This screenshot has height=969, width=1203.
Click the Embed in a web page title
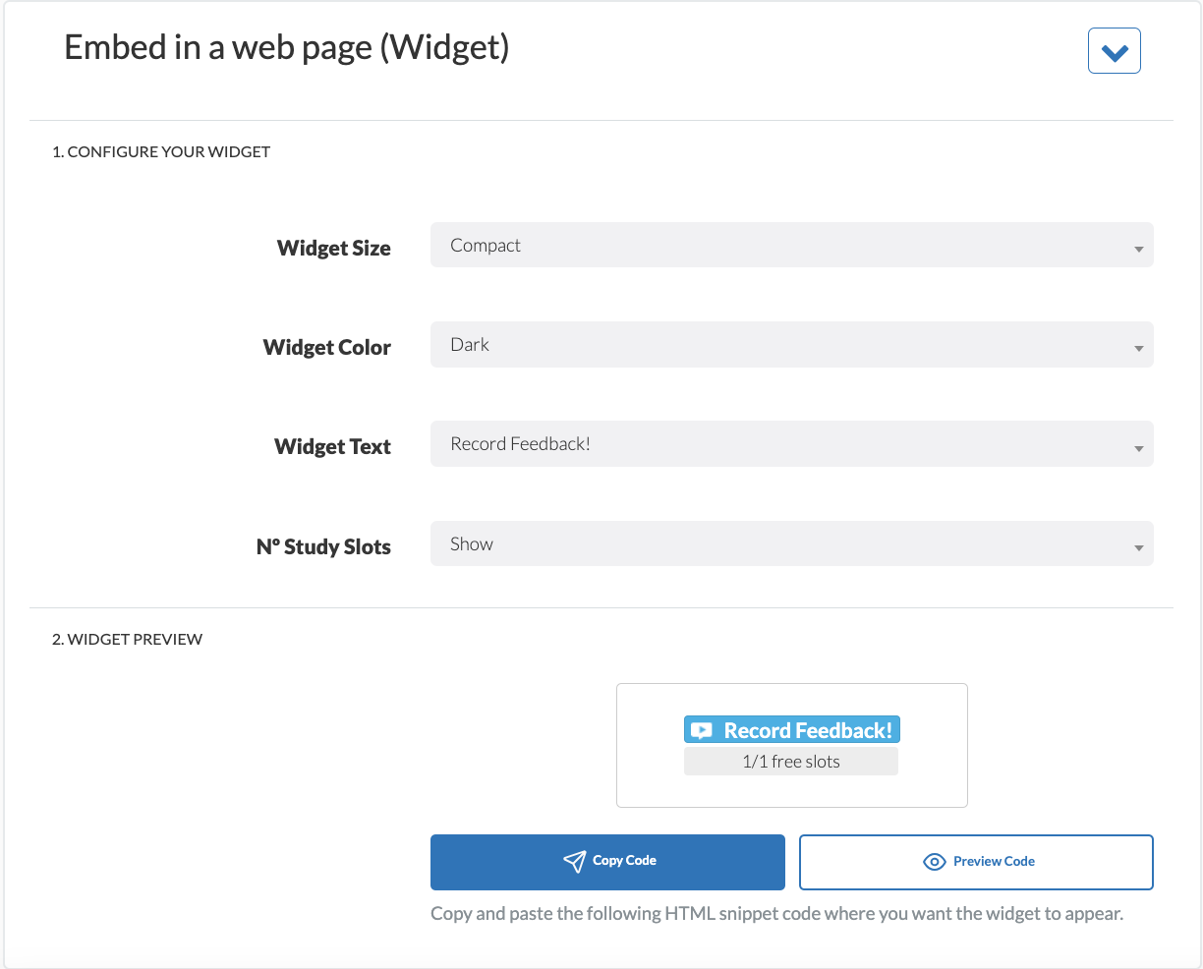pyautogui.click(x=286, y=47)
